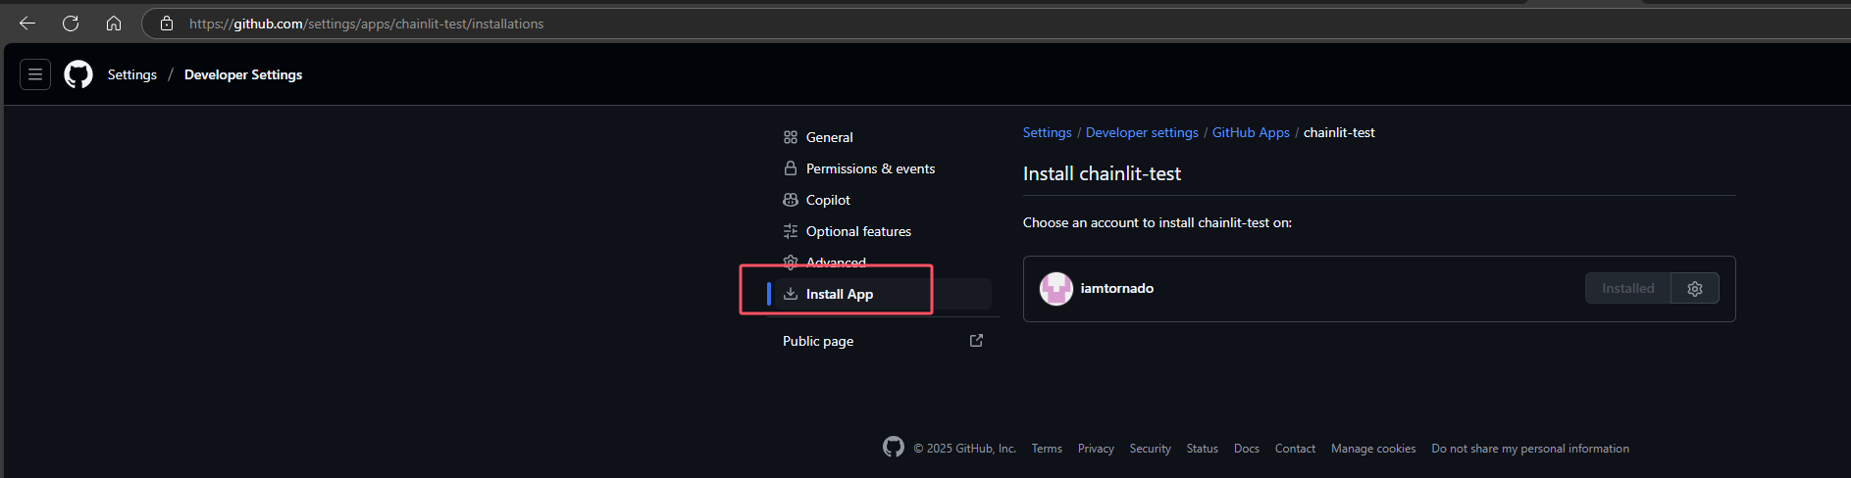Open Settings in the header breadcrumb
This screenshot has width=1851, height=478.
coord(132,74)
